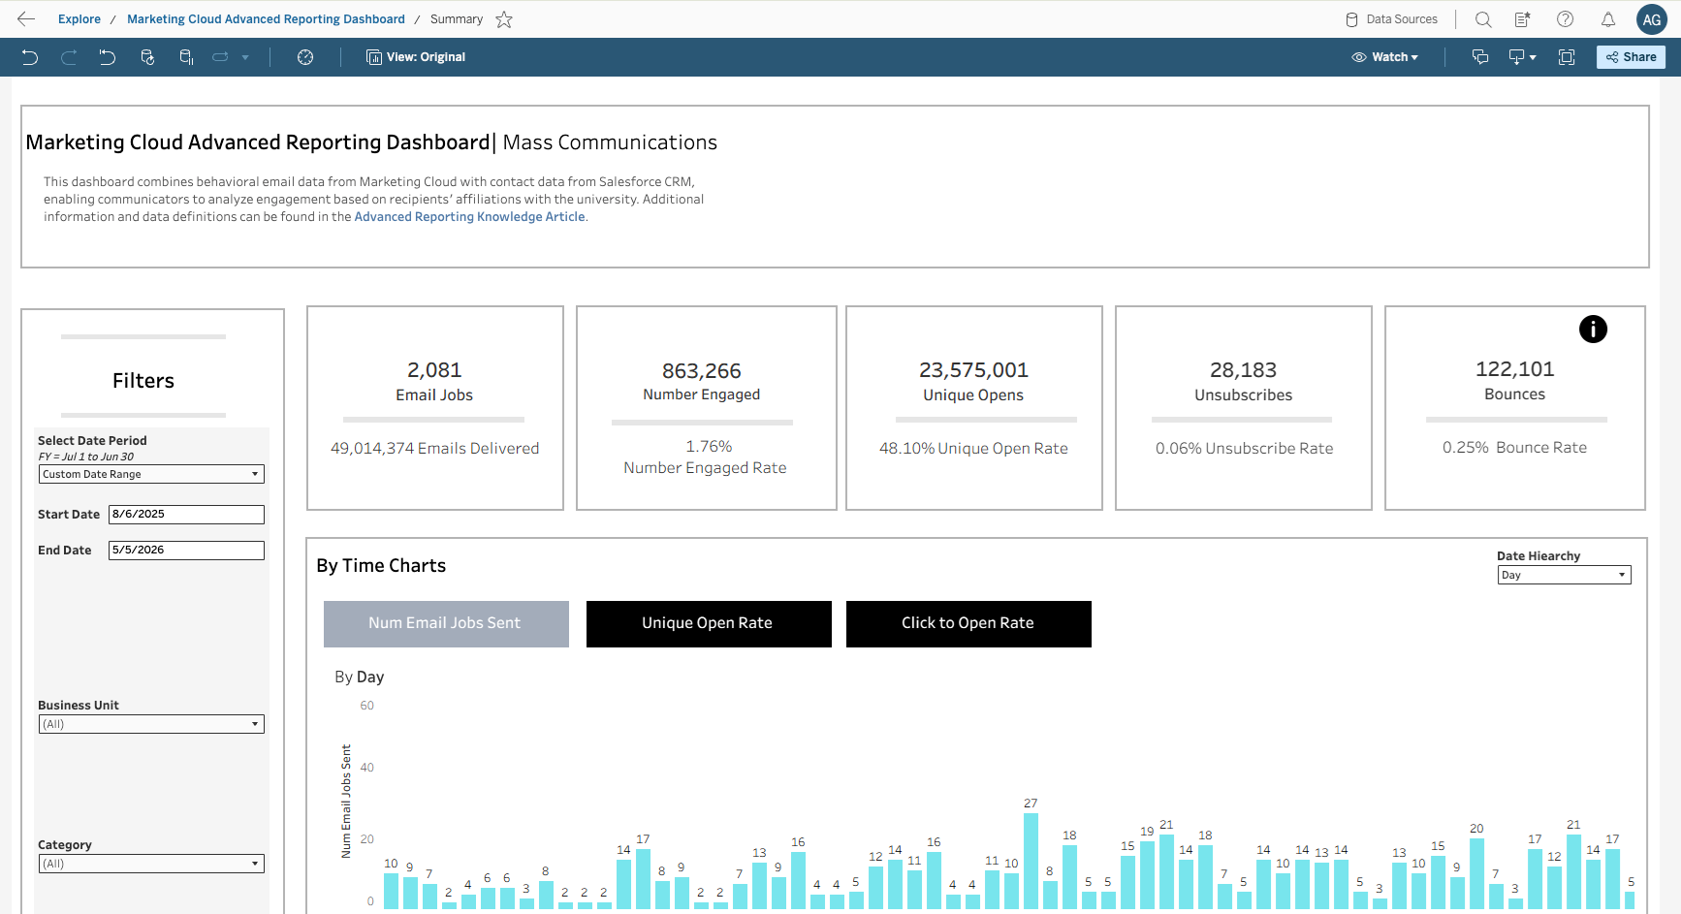The height and width of the screenshot is (914, 1681).
Task: Toggle full screen mode icon
Action: click(1567, 57)
